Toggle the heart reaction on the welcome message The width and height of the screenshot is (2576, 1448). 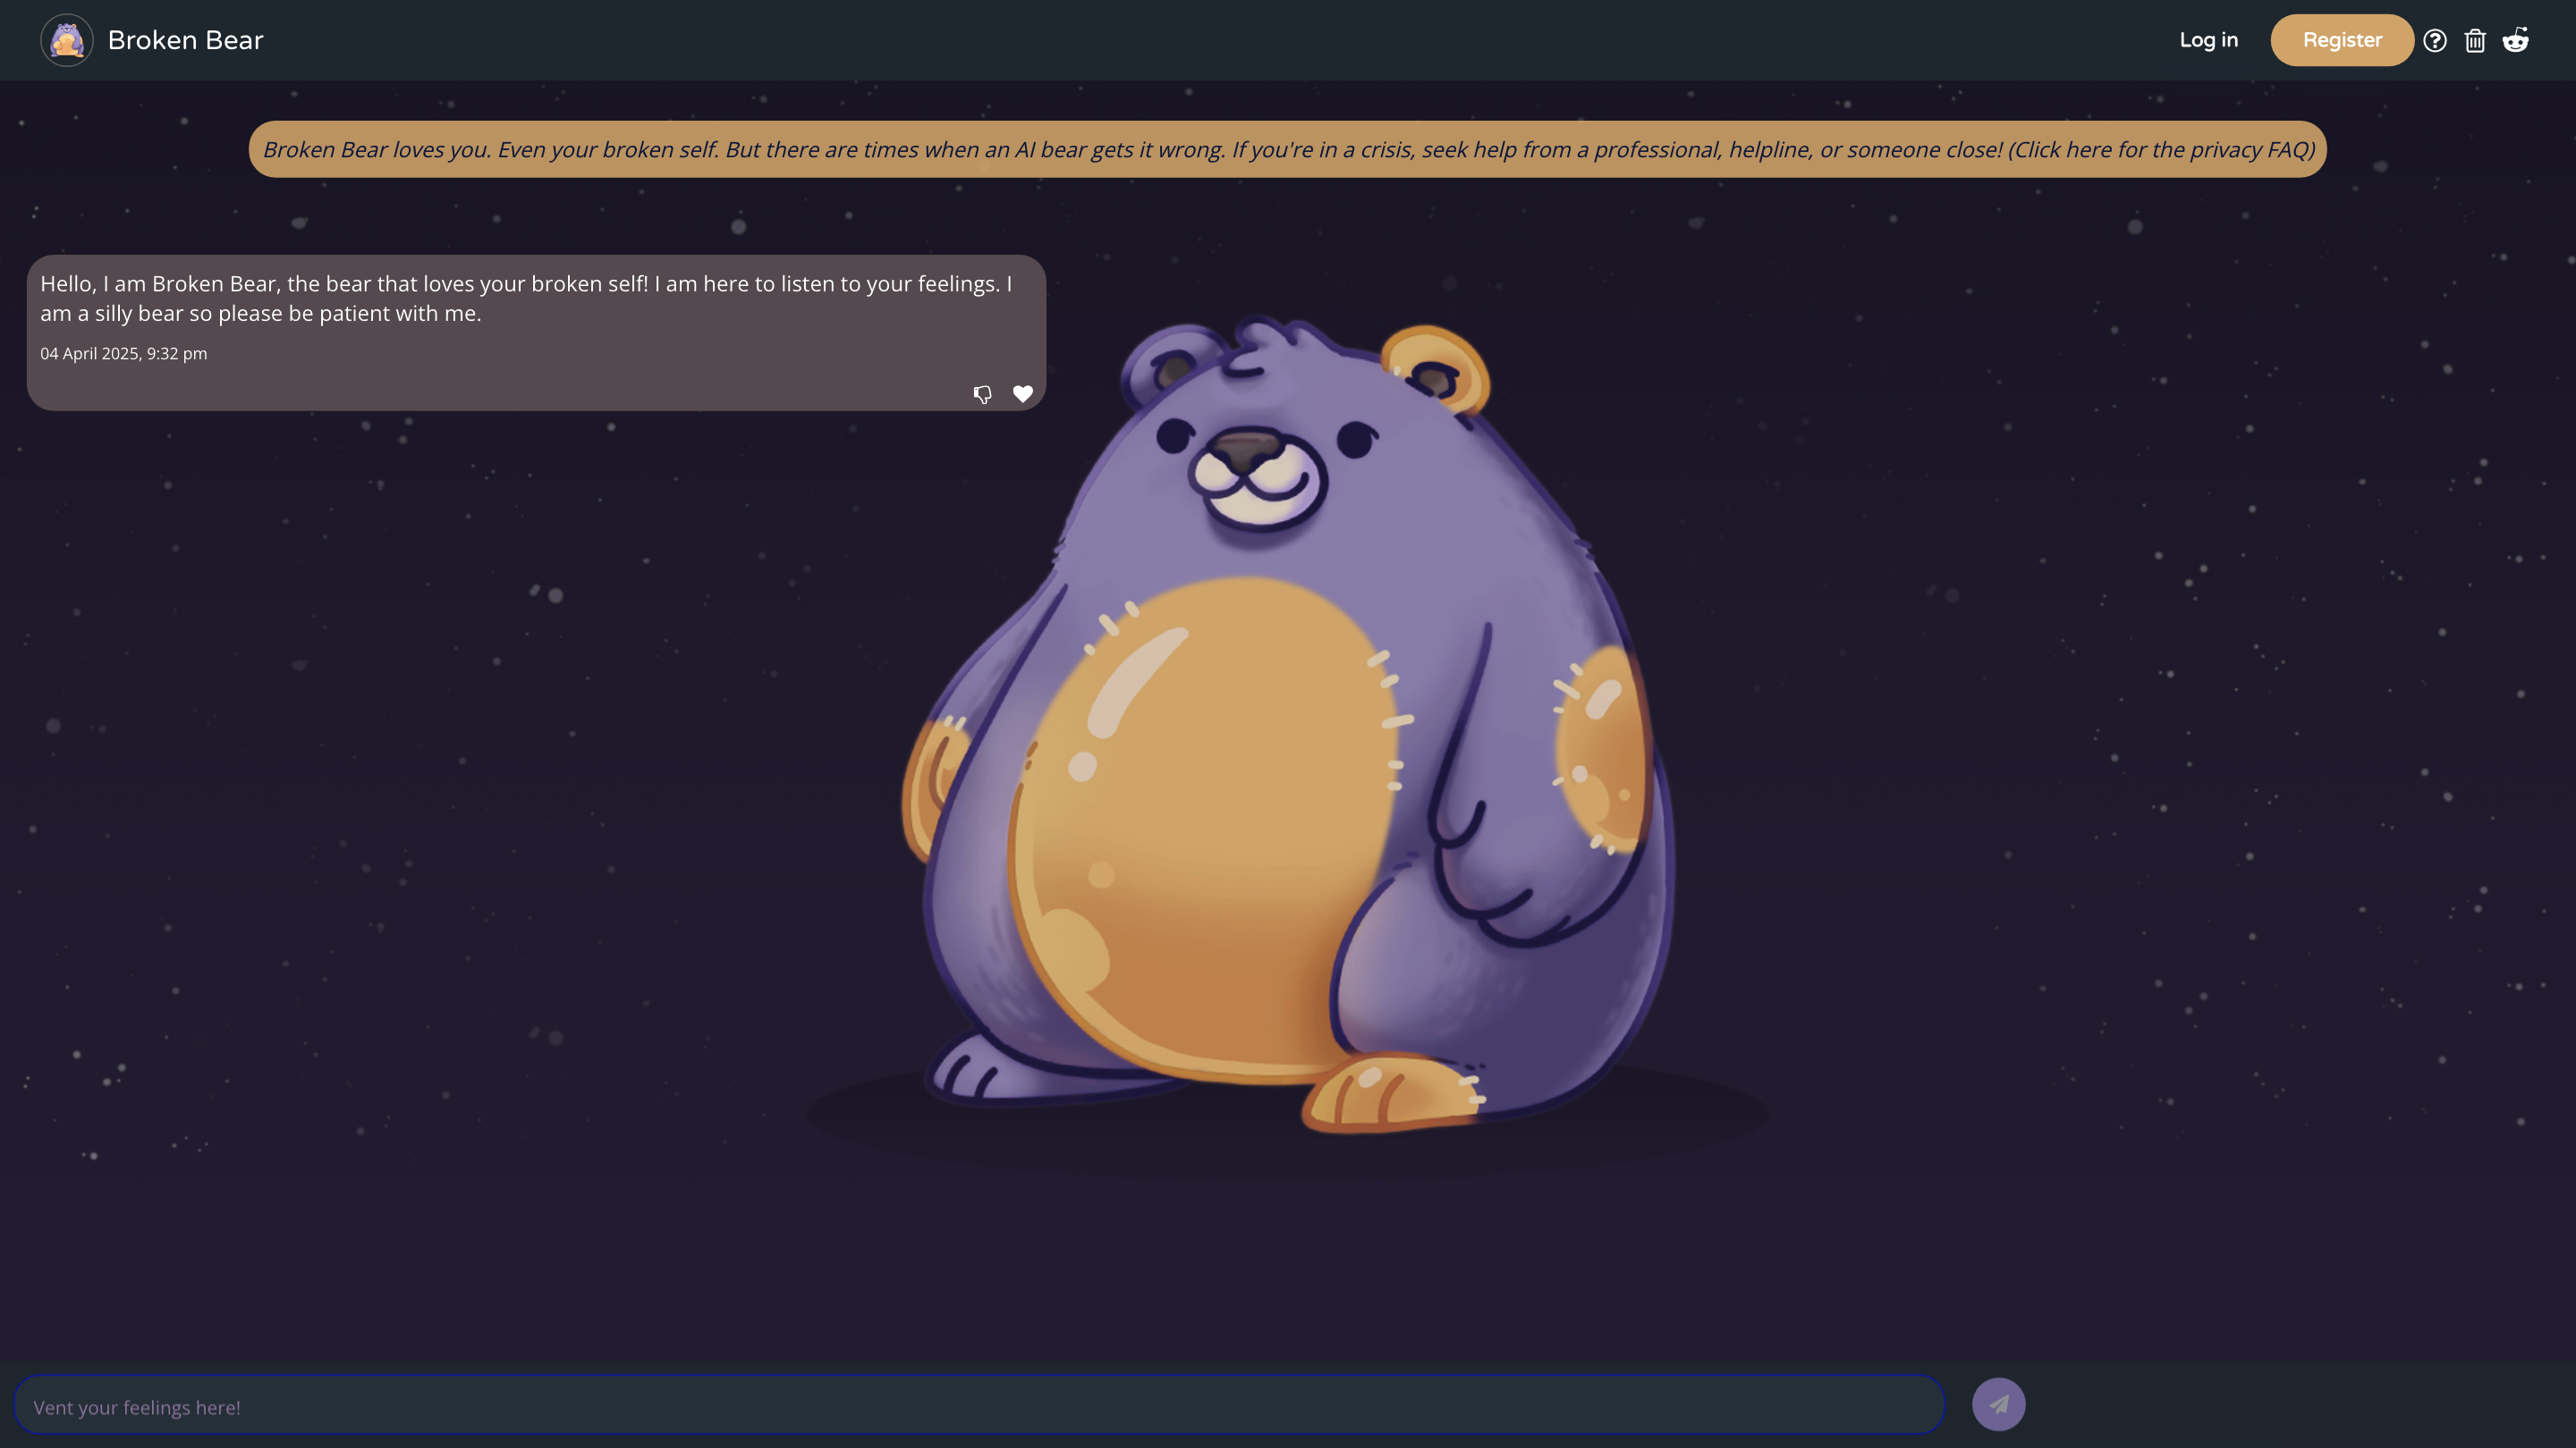tap(1023, 393)
